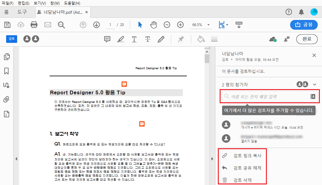The width and height of the screenshot is (322, 185).
Task: Open the 파일(F) menu
Action: [x=8, y=3]
